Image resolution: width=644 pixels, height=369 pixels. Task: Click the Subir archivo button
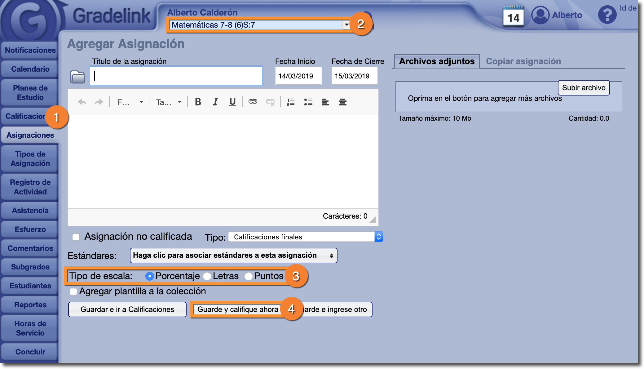(584, 88)
